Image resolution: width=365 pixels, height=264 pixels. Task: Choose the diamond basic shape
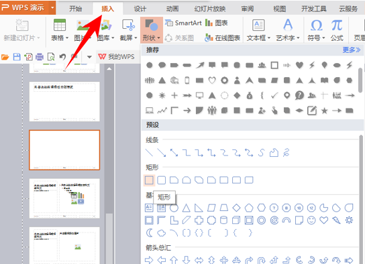(x=236, y=208)
